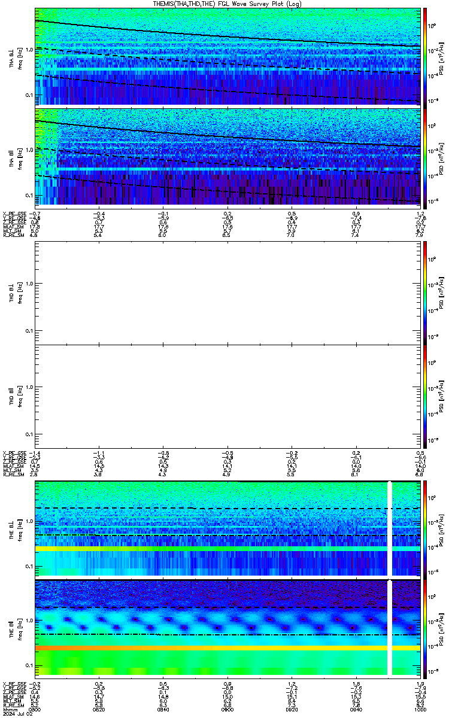The image size is (449, 718).
Task: Click the white data gap in THE B|| panel
Action: (x=390, y=628)
